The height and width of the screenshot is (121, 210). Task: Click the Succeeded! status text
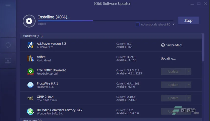coord(174,45)
